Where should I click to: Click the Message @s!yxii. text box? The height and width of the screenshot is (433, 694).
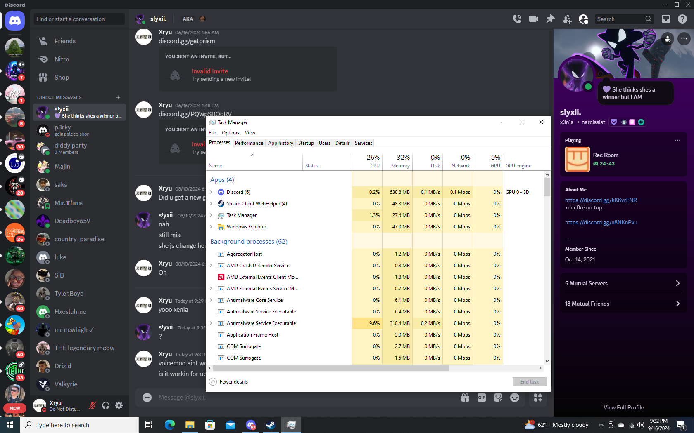click(x=306, y=398)
